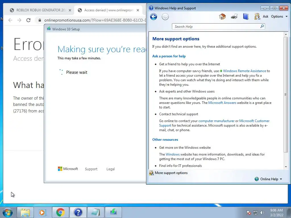Click the volume speaker tray icon
This screenshot has height=218, width=291.
tap(262, 212)
